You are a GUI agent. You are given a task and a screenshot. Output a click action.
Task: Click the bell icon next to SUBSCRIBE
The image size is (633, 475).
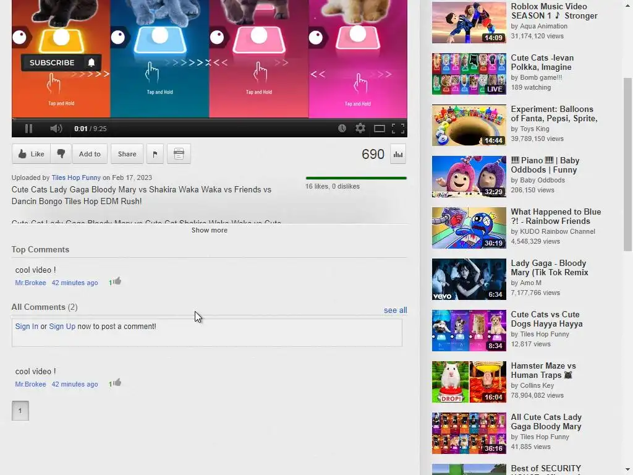tap(91, 62)
